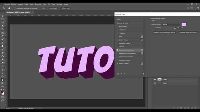This screenshot has width=200, height=112.
Task: Click the Rellenar pant. button
Action: 66,8
